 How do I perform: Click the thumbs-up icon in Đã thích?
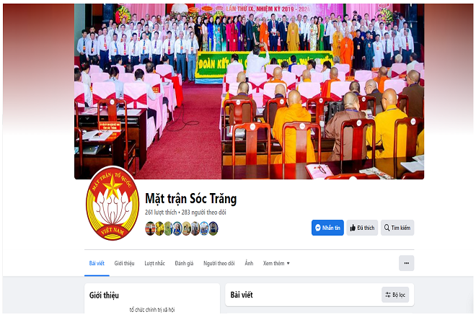coord(353,228)
